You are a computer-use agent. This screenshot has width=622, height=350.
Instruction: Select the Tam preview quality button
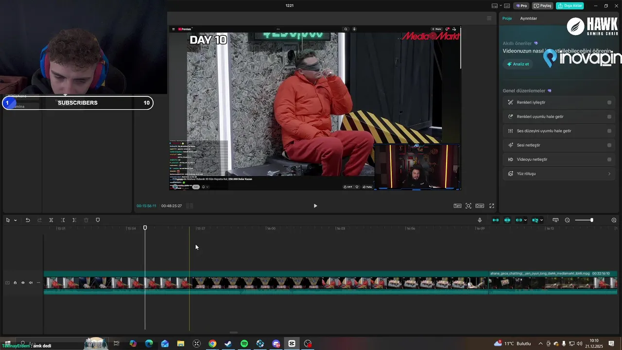tap(457, 206)
